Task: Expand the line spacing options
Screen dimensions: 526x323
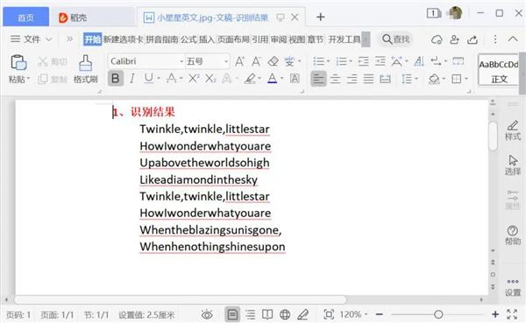Action: [416, 79]
